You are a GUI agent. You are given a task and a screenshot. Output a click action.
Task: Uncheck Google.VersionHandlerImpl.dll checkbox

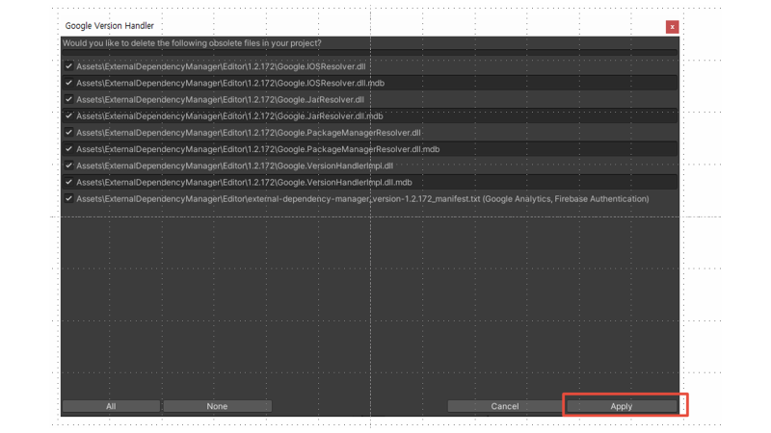coord(68,166)
